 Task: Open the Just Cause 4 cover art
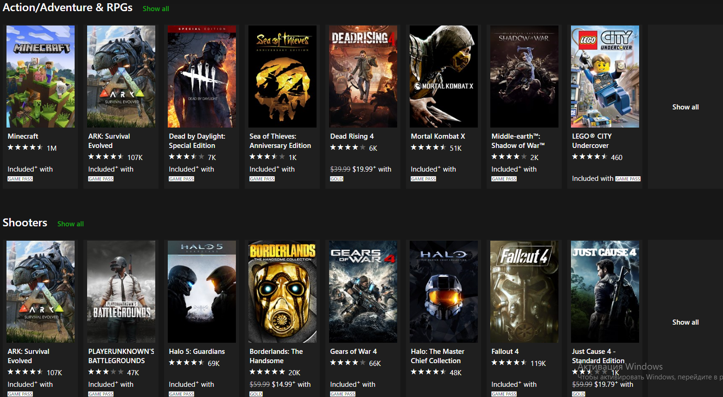tap(605, 292)
